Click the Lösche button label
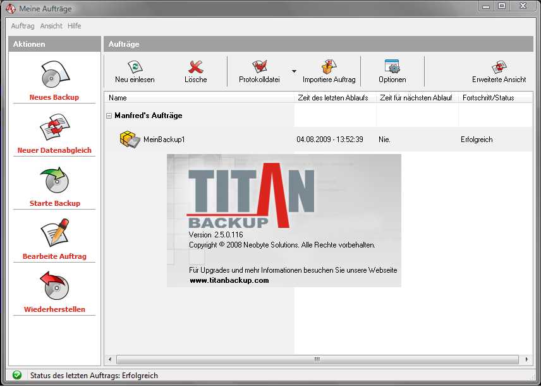 (x=196, y=80)
